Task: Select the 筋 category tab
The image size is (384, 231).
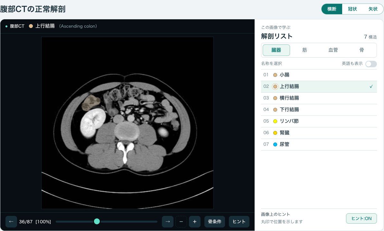Action: (x=304, y=50)
